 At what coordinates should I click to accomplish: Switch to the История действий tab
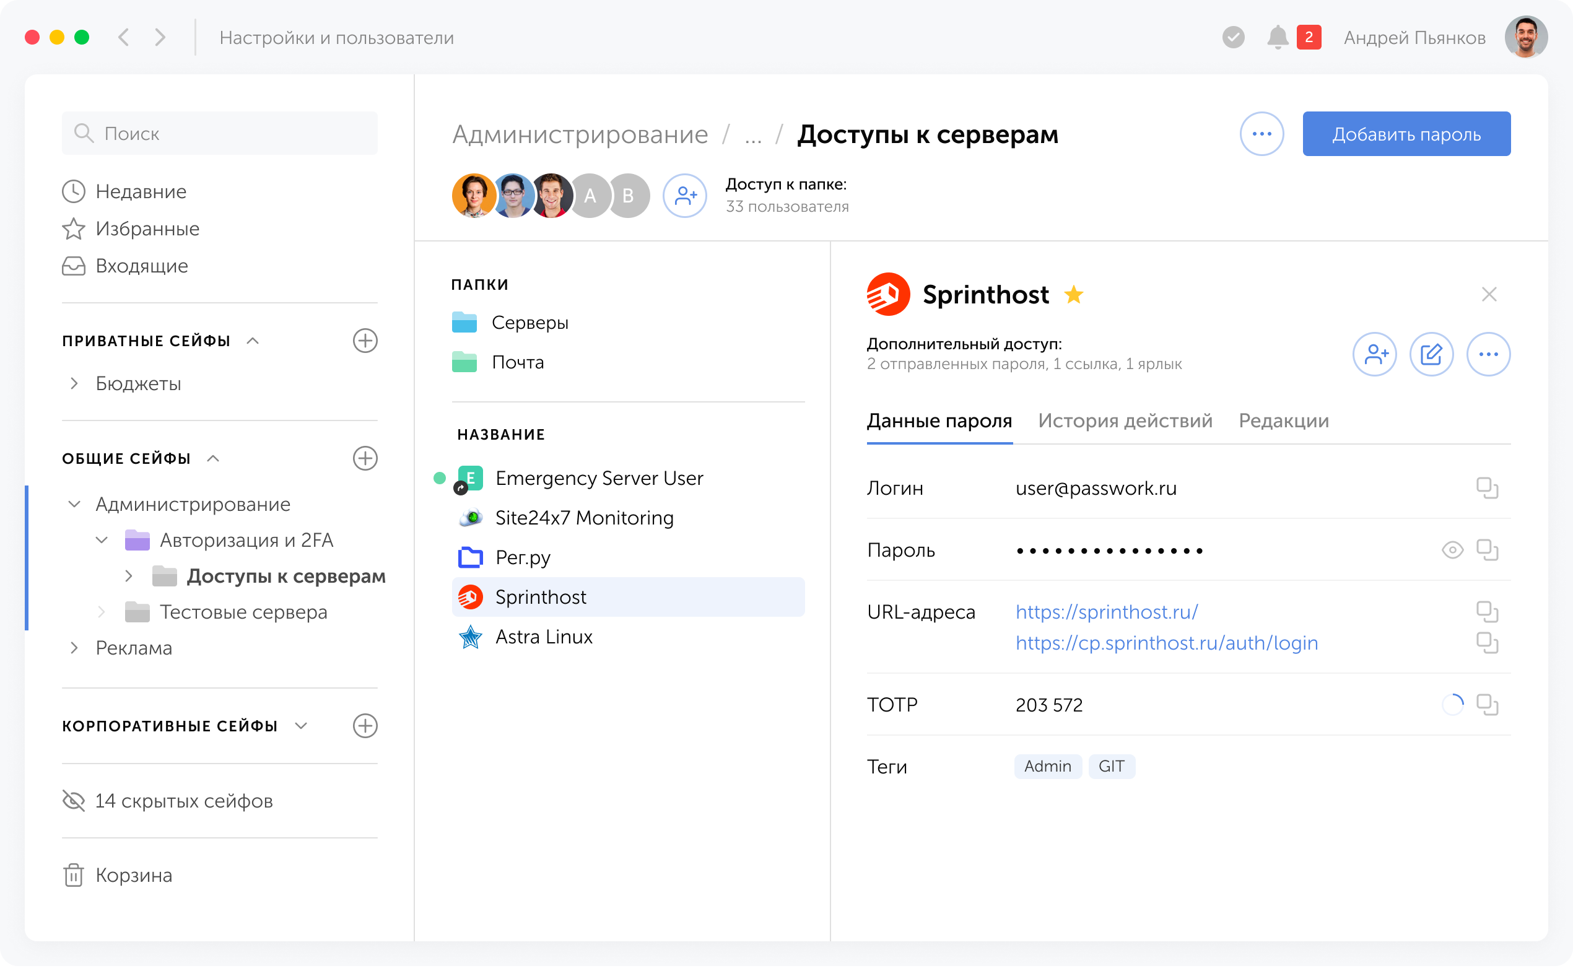pos(1125,420)
